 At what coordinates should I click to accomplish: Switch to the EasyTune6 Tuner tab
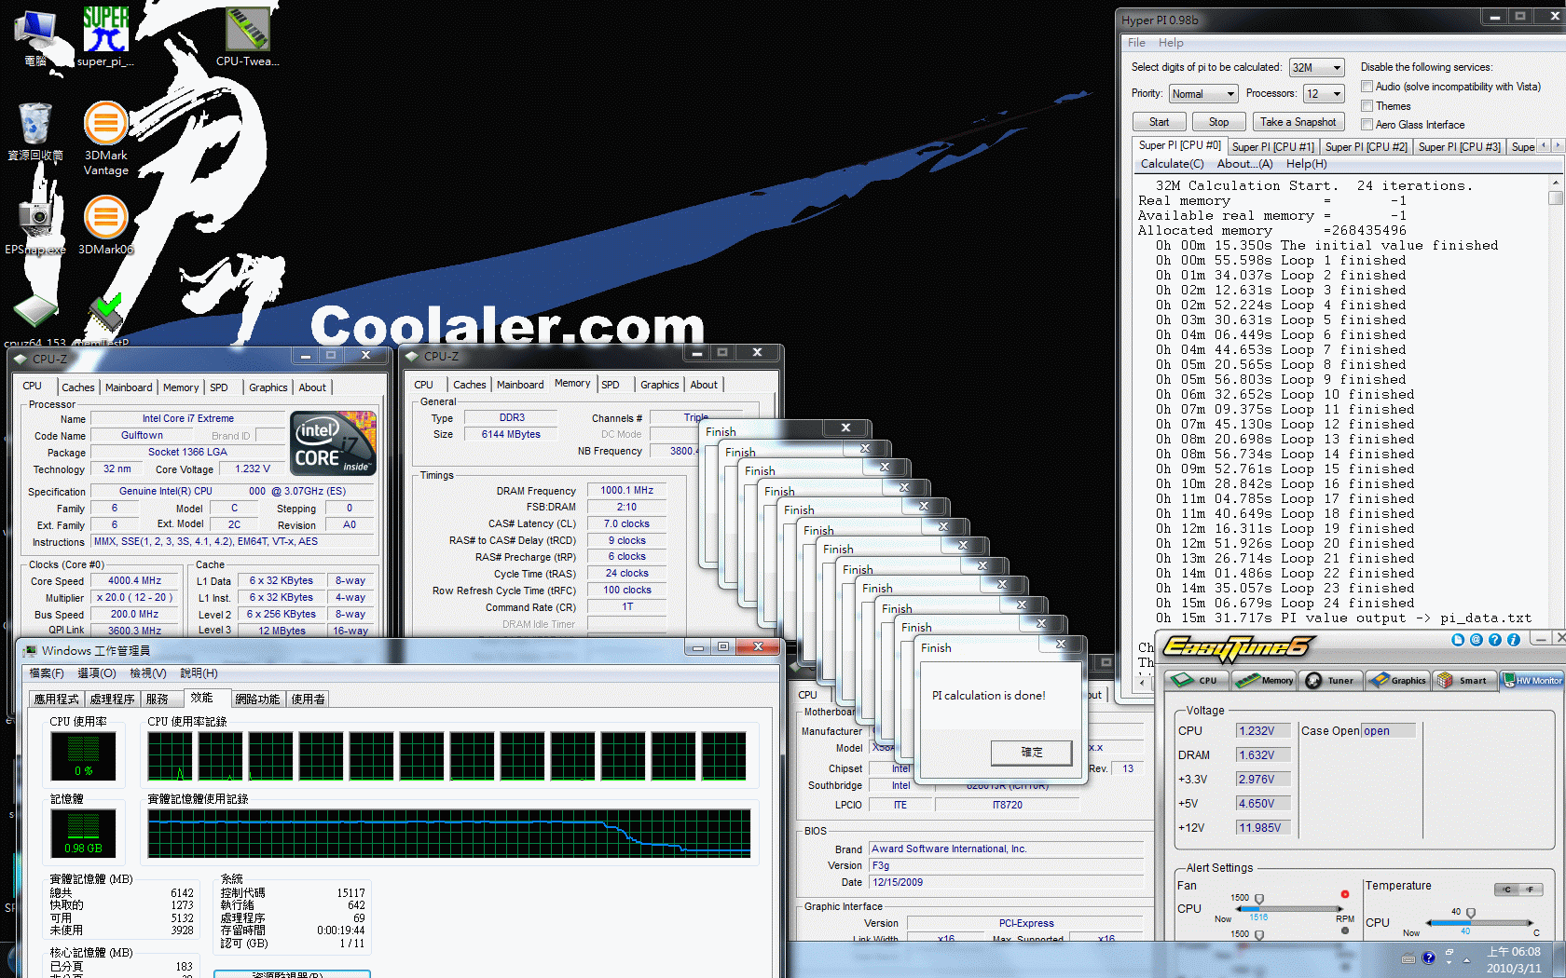click(1331, 681)
